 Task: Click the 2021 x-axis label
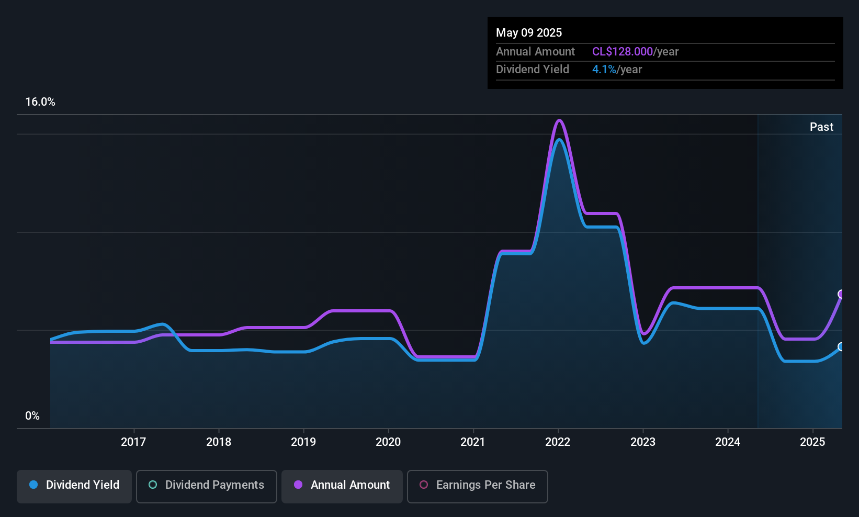[x=473, y=442]
